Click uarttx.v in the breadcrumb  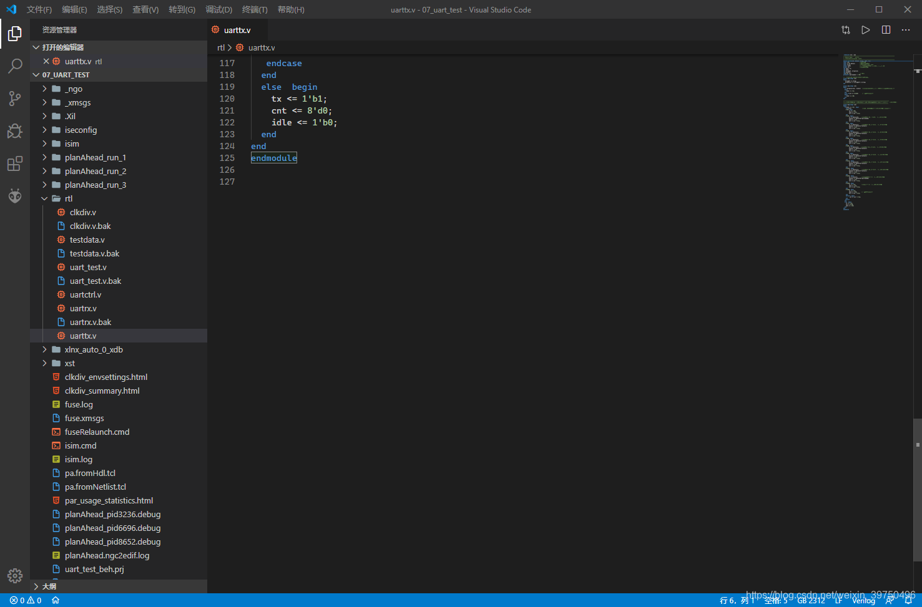pos(262,47)
